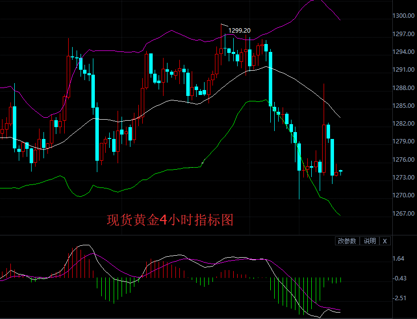Select the red 现货黄金4小时指标图 title text
Image resolution: width=417 pixels, height=319 pixels.
pos(170,220)
